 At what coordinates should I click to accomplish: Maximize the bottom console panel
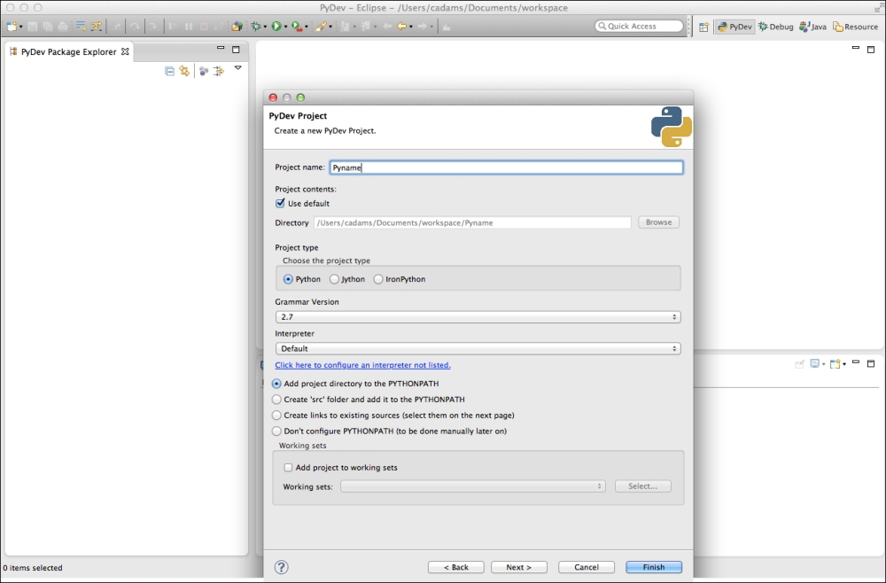click(x=871, y=363)
